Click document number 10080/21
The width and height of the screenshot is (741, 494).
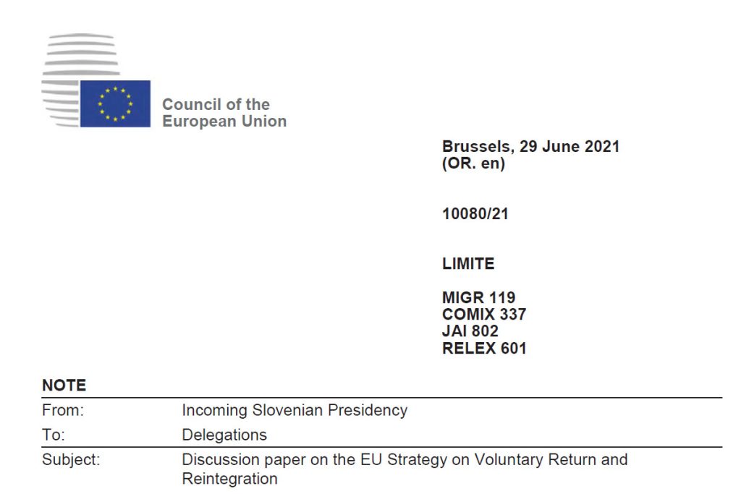(475, 214)
